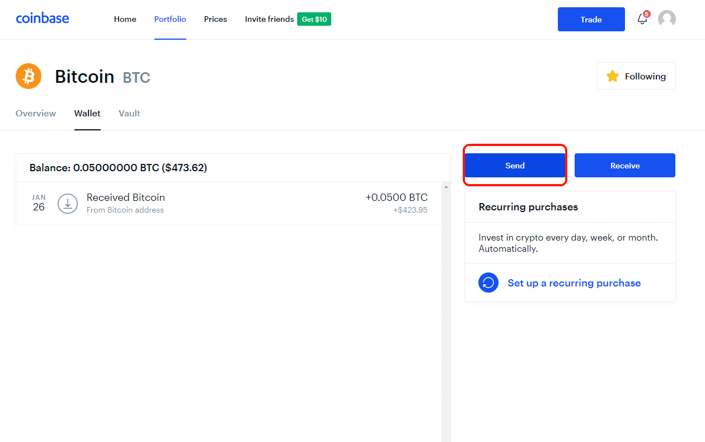Screen dimensions: 705x442
Task: Open Portfolio in the top navigation
Action: pos(170,19)
